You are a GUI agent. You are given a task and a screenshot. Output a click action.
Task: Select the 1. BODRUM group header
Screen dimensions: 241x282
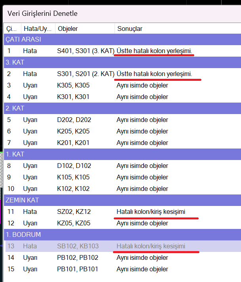(23, 234)
